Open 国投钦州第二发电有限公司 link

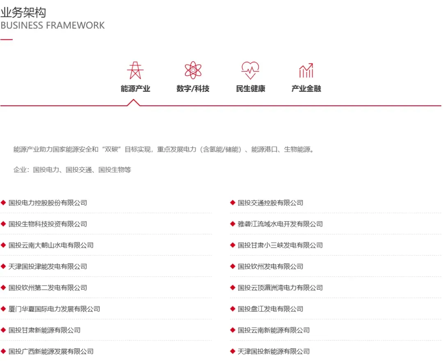[x=48, y=288]
